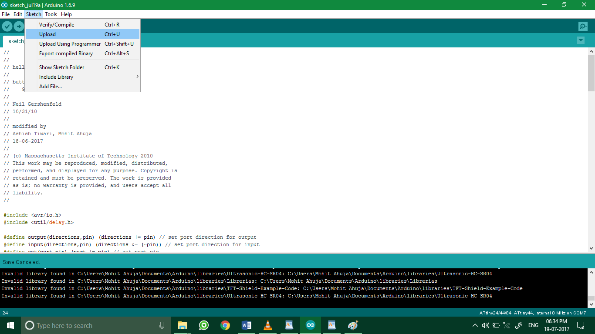Click the '// liability.' comment line
This screenshot has width=595, height=334.
[x=23, y=193]
